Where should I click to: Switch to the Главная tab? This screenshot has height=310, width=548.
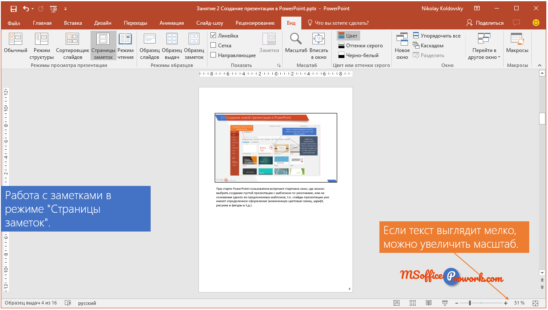click(42, 23)
